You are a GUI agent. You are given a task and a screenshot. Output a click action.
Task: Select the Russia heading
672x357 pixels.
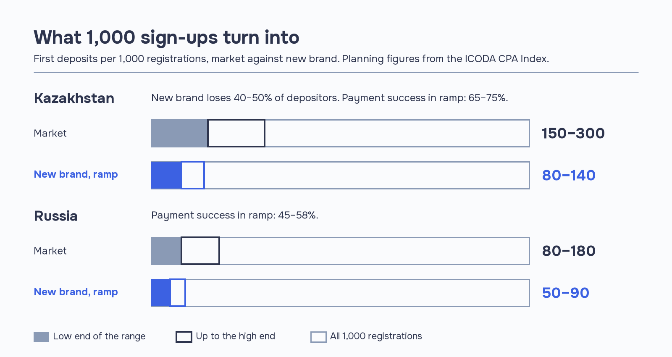tap(56, 216)
